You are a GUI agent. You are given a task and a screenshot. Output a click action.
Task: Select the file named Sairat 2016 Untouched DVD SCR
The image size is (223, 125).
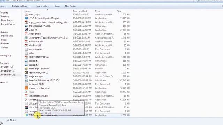(44, 80)
